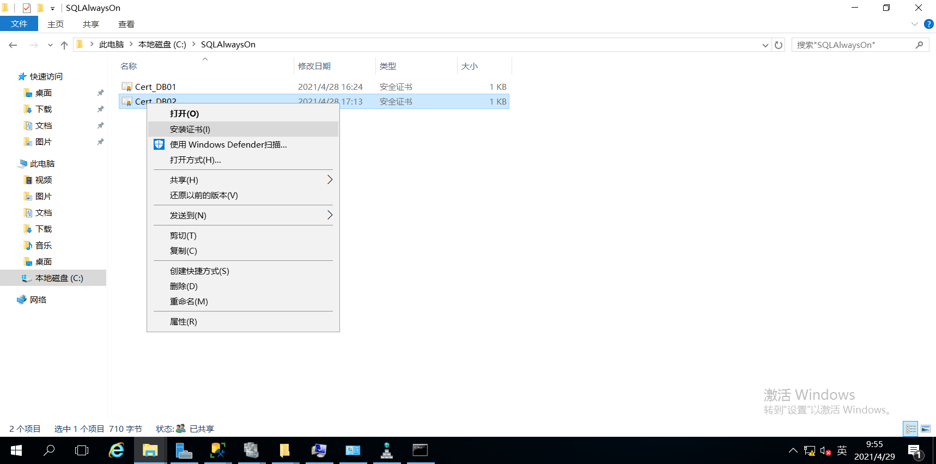Sort by the 名称 column header

click(x=206, y=66)
